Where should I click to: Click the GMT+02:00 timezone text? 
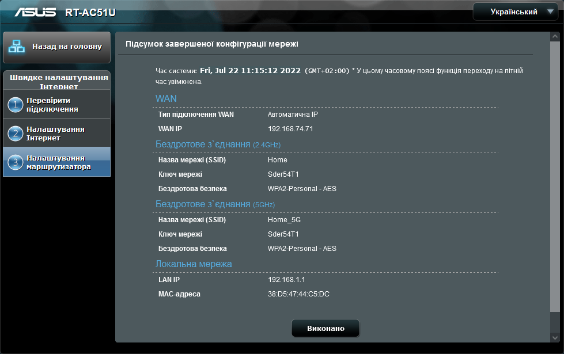pos(327,71)
